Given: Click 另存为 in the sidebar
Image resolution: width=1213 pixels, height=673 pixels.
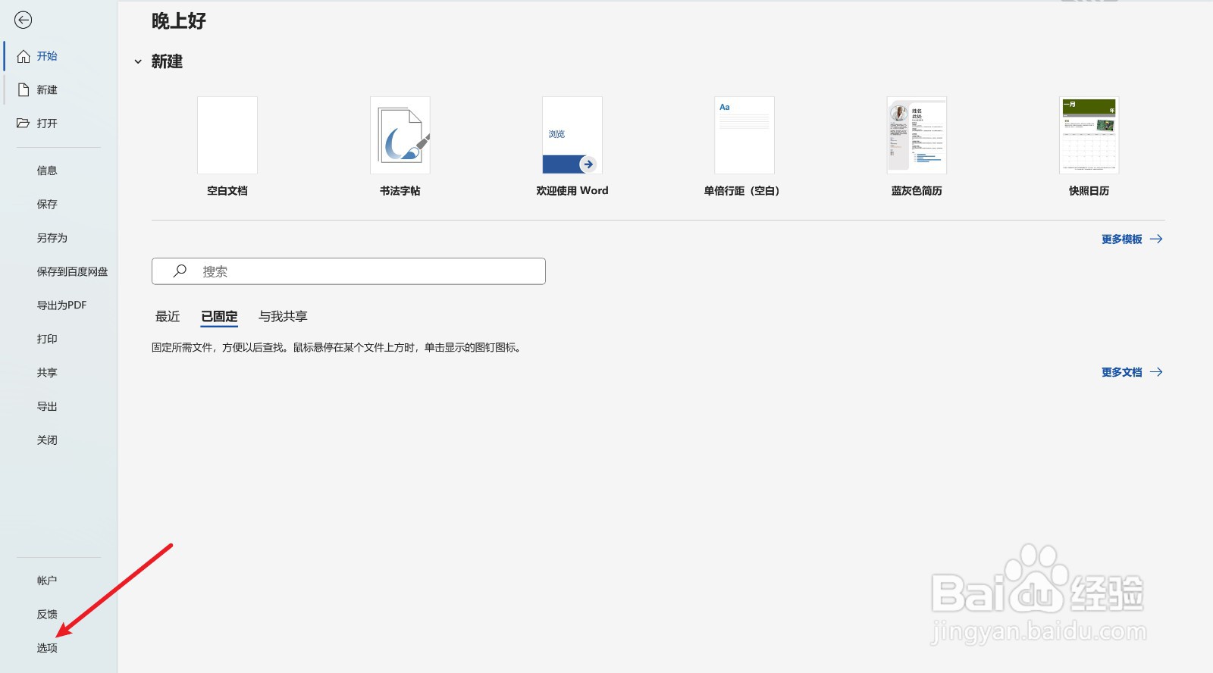Looking at the screenshot, I should [x=52, y=238].
